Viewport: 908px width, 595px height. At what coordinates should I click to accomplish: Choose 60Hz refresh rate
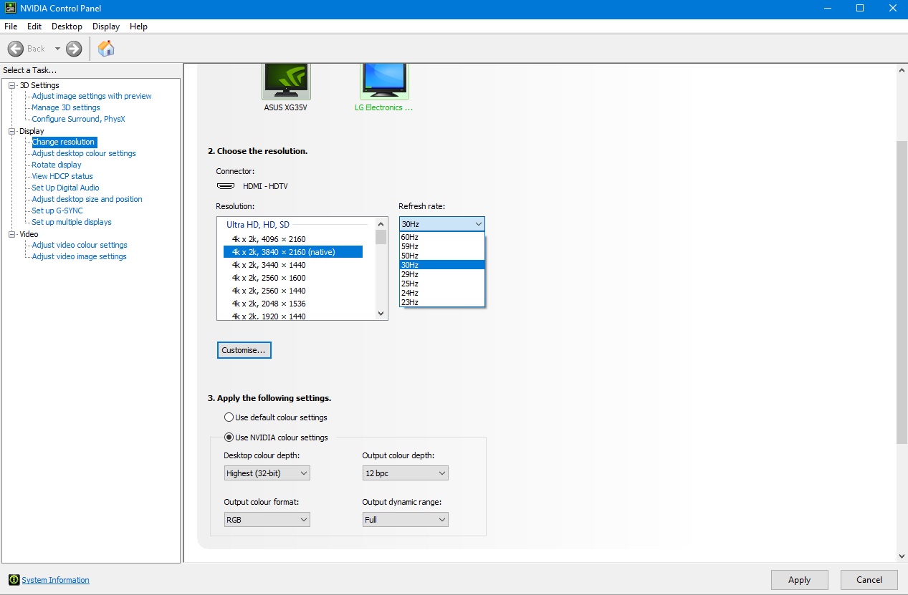[442, 237]
